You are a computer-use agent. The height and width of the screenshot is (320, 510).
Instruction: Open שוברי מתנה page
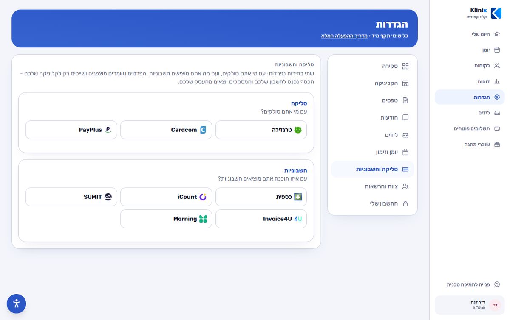click(x=470, y=145)
